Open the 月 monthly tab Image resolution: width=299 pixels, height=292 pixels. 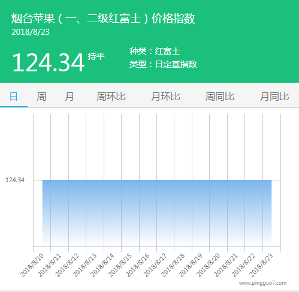(x=70, y=97)
